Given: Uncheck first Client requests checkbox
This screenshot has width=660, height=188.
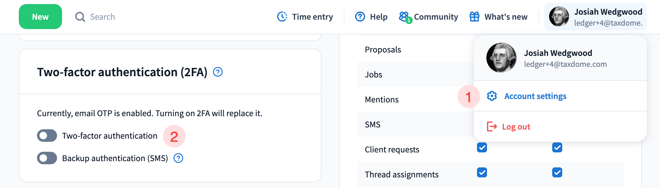Looking at the screenshot, I should [482, 147].
